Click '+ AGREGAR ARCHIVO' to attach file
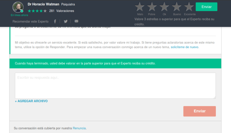 tap(31, 101)
